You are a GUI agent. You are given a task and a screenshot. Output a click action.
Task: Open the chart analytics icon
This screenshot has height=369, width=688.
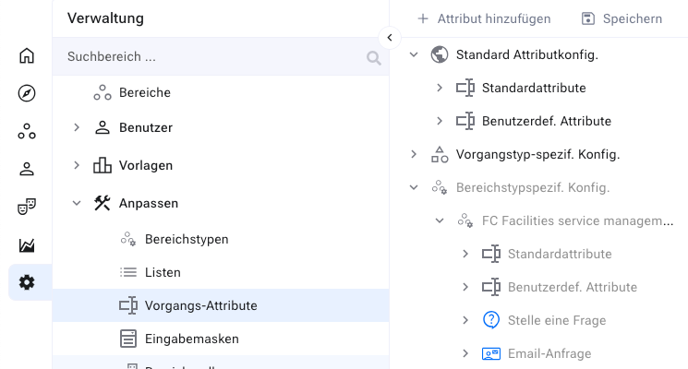[27, 244]
